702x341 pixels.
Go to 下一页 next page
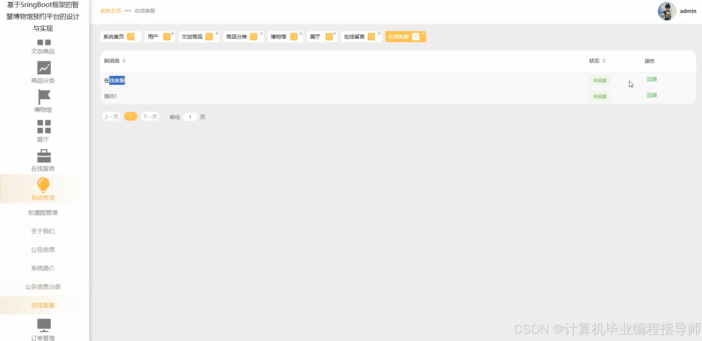[x=150, y=117]
